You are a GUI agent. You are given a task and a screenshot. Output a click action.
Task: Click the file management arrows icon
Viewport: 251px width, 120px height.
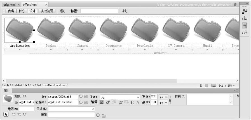[125, 11]
